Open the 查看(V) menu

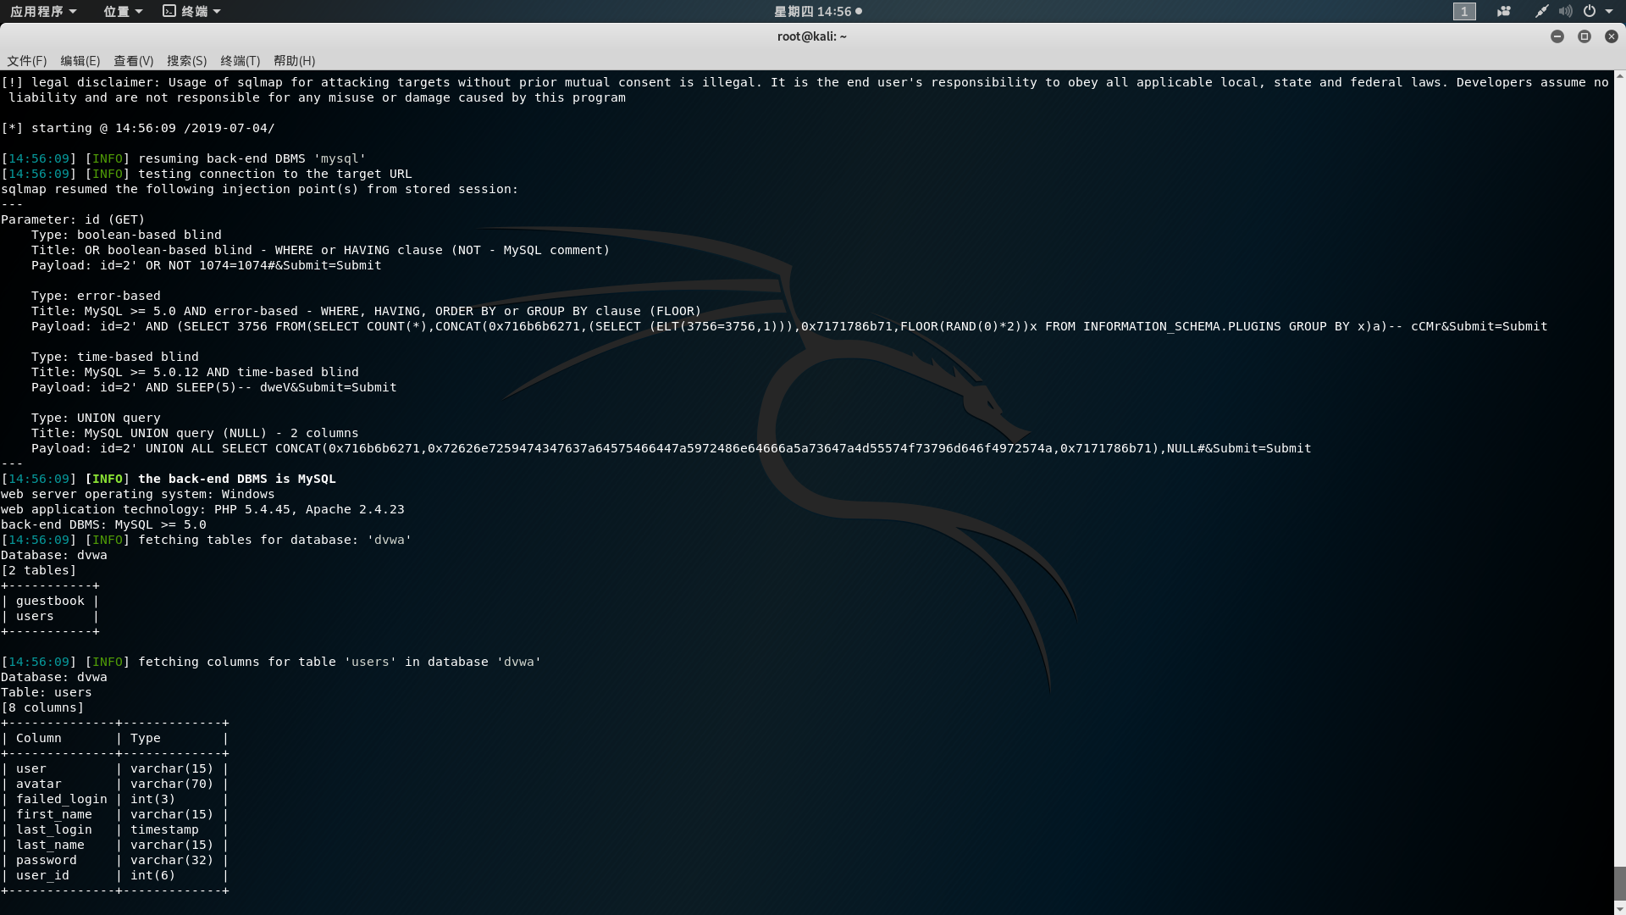(131, 61)
